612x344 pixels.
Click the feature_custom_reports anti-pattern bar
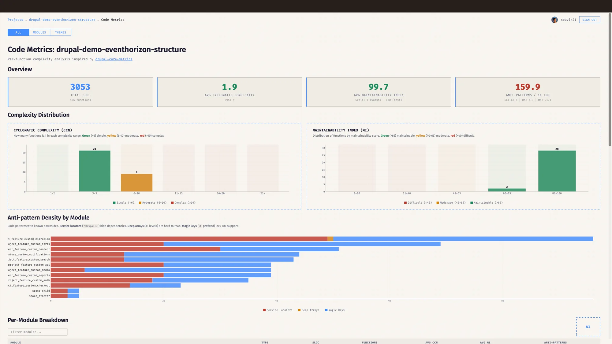coord(161,275)
